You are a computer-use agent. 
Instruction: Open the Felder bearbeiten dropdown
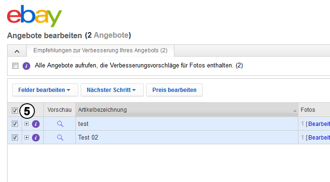45,90
